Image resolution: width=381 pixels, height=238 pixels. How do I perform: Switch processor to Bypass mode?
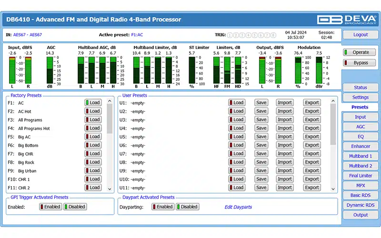[x=360, y=63]
